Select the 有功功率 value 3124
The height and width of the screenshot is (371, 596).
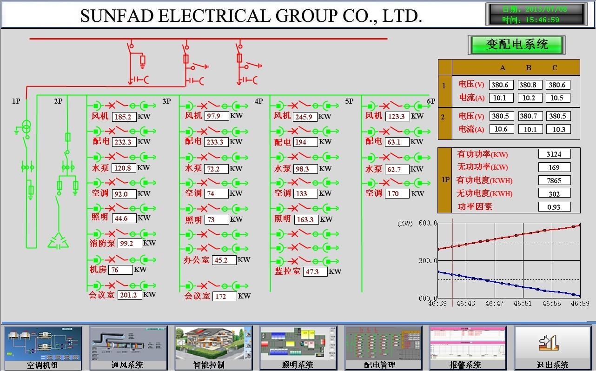coord(554,154)
